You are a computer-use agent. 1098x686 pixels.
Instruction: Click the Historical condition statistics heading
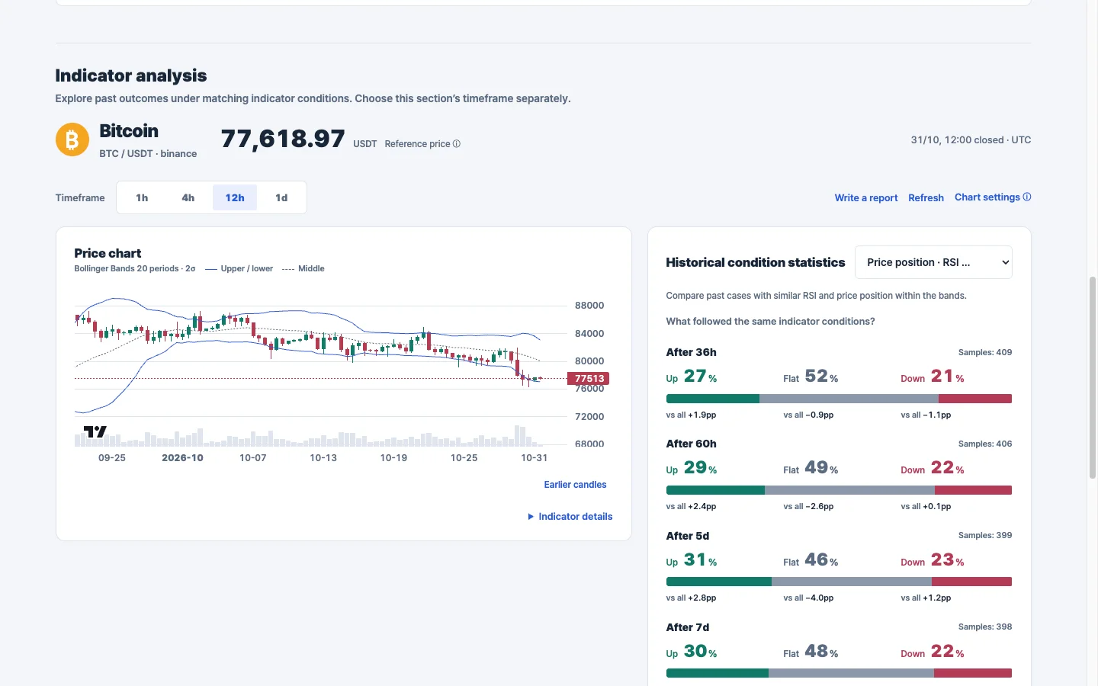756,262
